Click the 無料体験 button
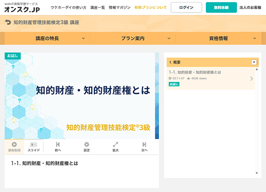This screenshot has width=266, height=192. coord(221,8)
